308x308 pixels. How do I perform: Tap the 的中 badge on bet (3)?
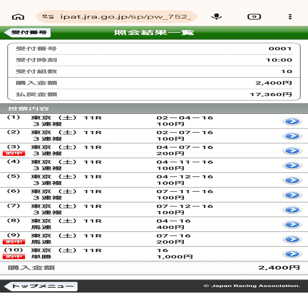(14, 153)
